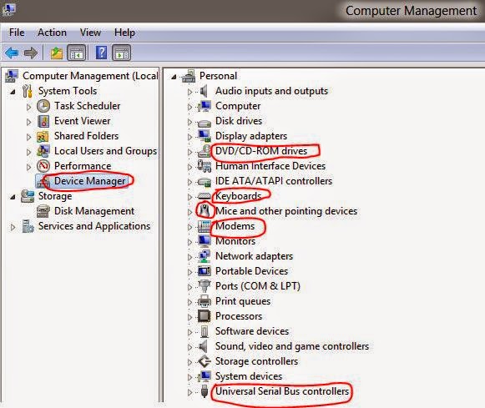Expand the Sound, video and game controllers category
This screenshot has width=485, height=408.
(x=189, y=347)
